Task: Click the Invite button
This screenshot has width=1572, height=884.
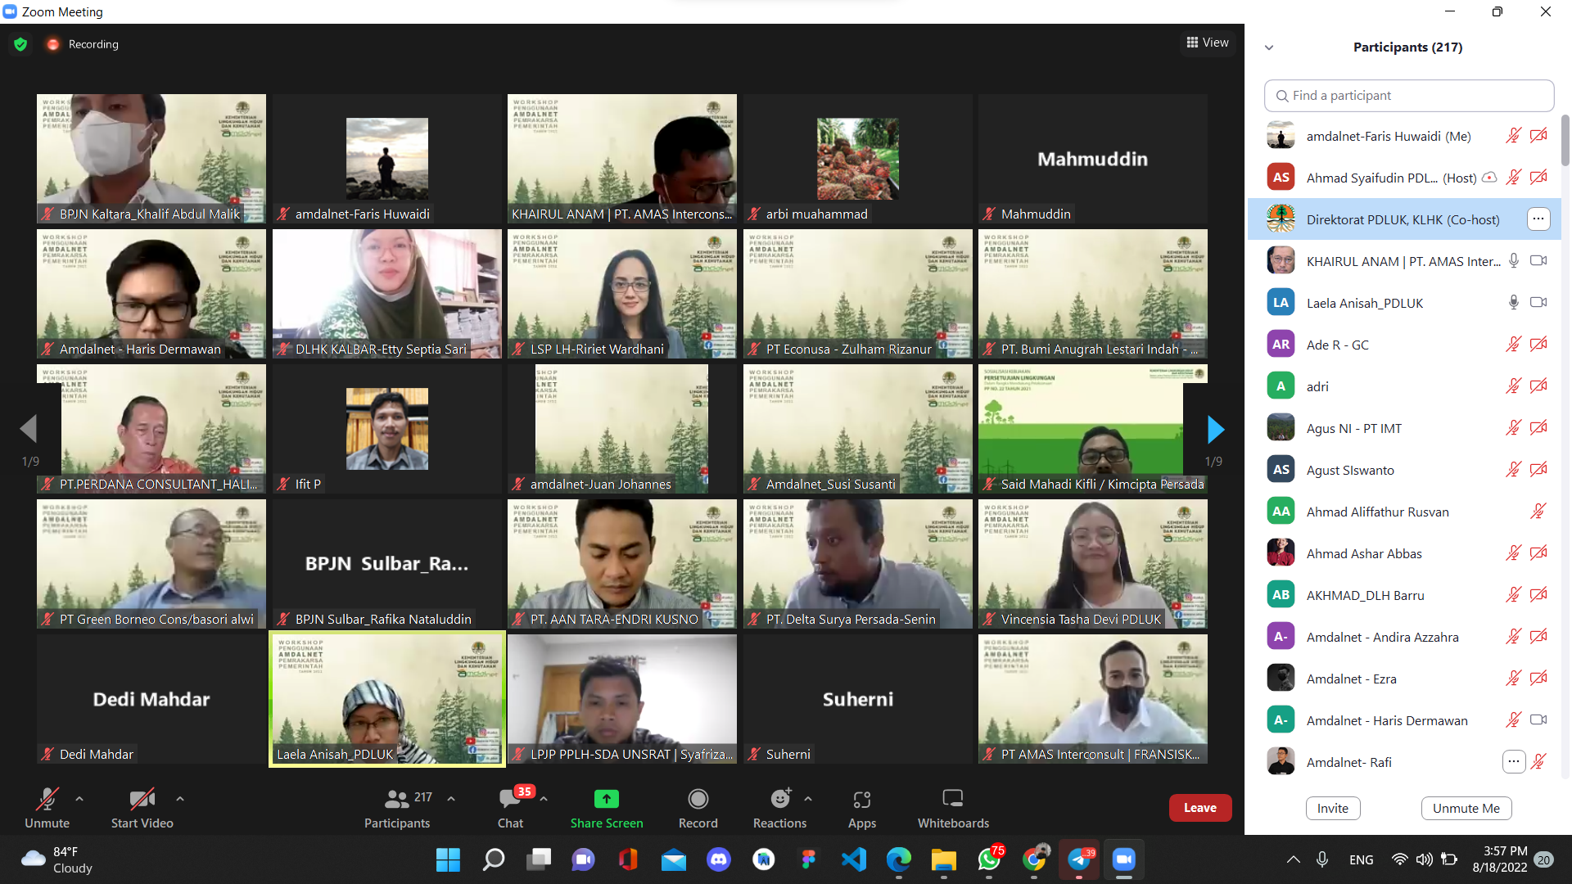Action: coord(1332,808)
